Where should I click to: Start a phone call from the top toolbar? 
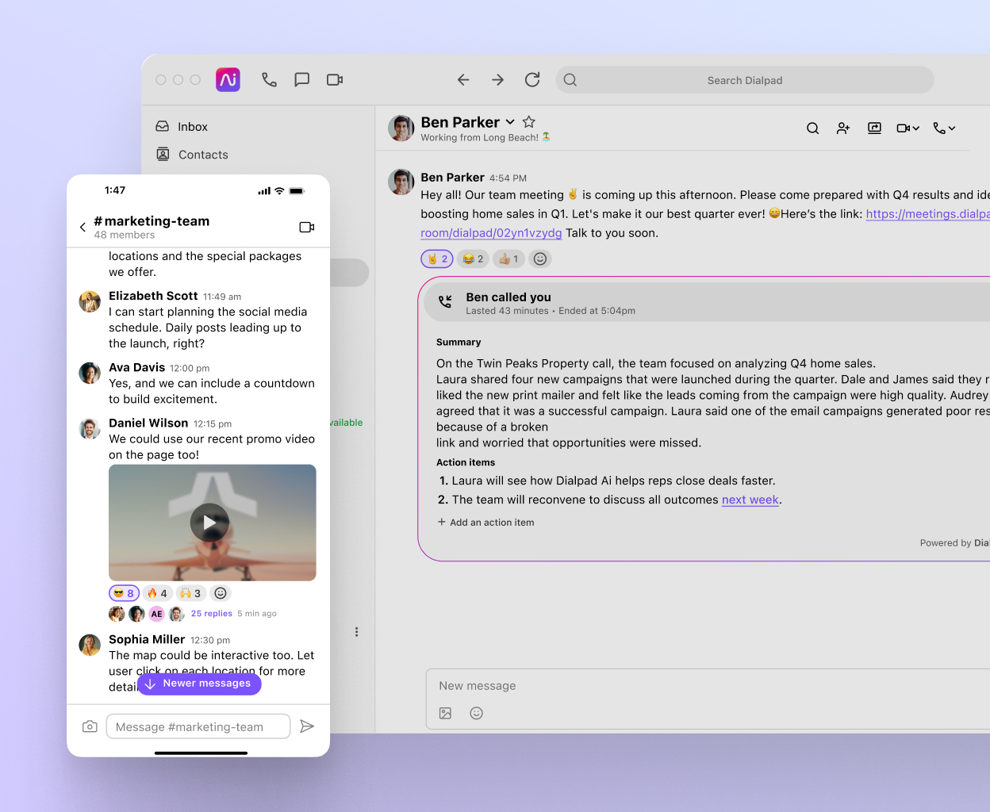[269, 79]
